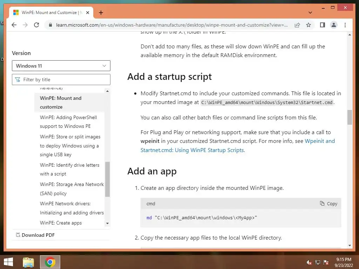Click the Chrome taskbar icon
Screen dimensions: 359x269
(x=50, y=262)
